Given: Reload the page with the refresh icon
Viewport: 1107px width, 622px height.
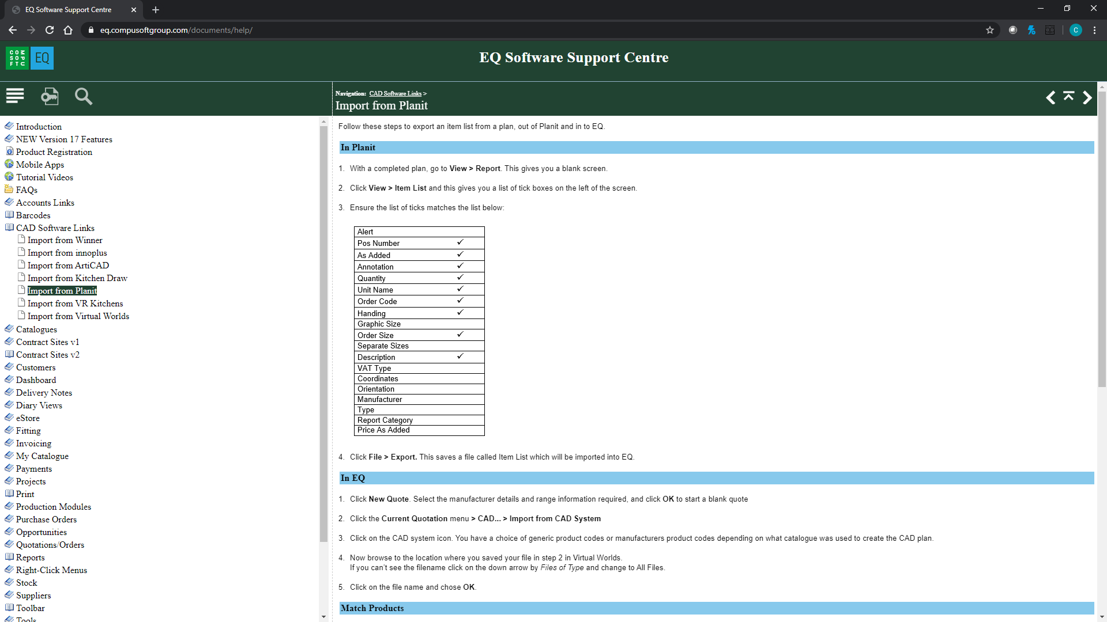Looking at the screenshot, I should pyautogui.click(x=50, y=30).
